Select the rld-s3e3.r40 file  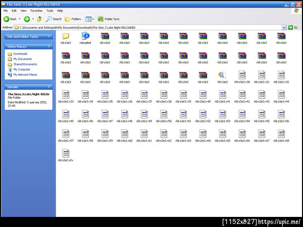click(x=203, y=97)
